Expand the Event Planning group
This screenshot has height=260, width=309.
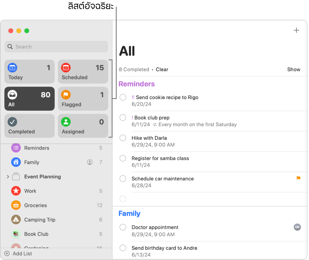tap(8, 177)
